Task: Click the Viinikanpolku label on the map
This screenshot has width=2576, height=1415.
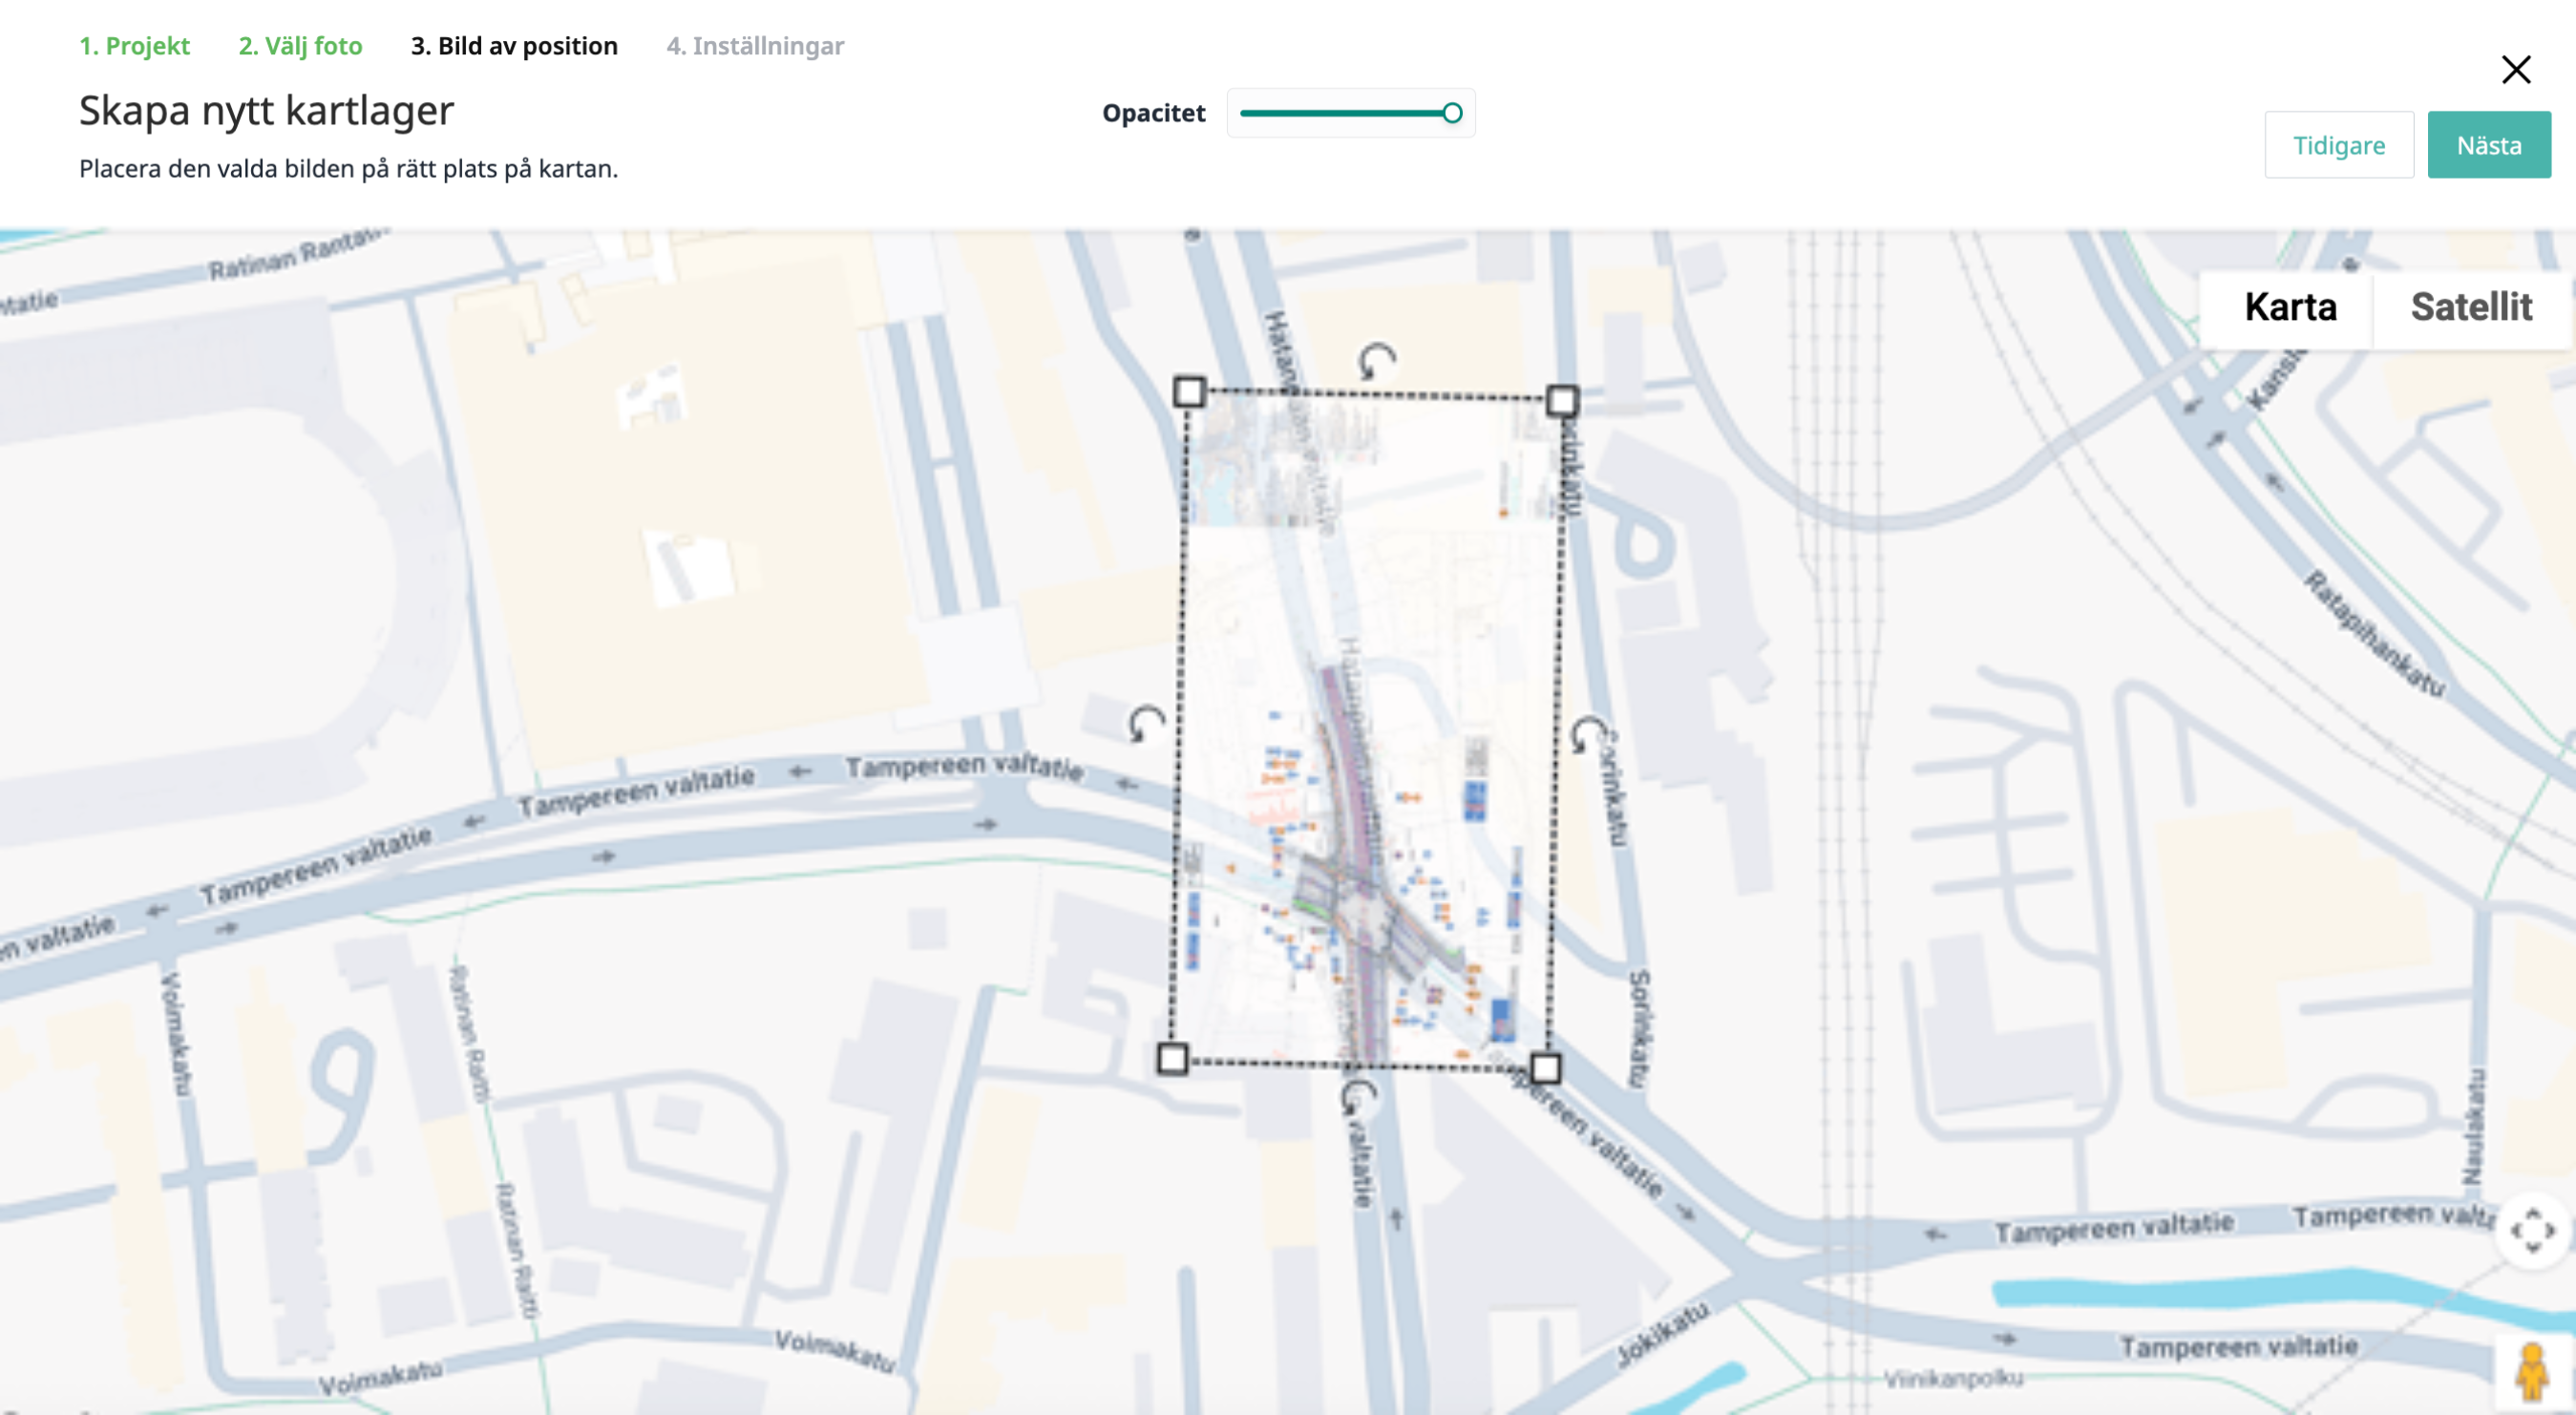Action: click(1953, 1379)
